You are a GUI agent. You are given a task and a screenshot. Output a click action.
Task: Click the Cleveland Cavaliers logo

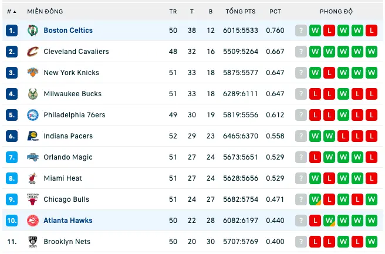pyautogui.click(x=33, y=52)
